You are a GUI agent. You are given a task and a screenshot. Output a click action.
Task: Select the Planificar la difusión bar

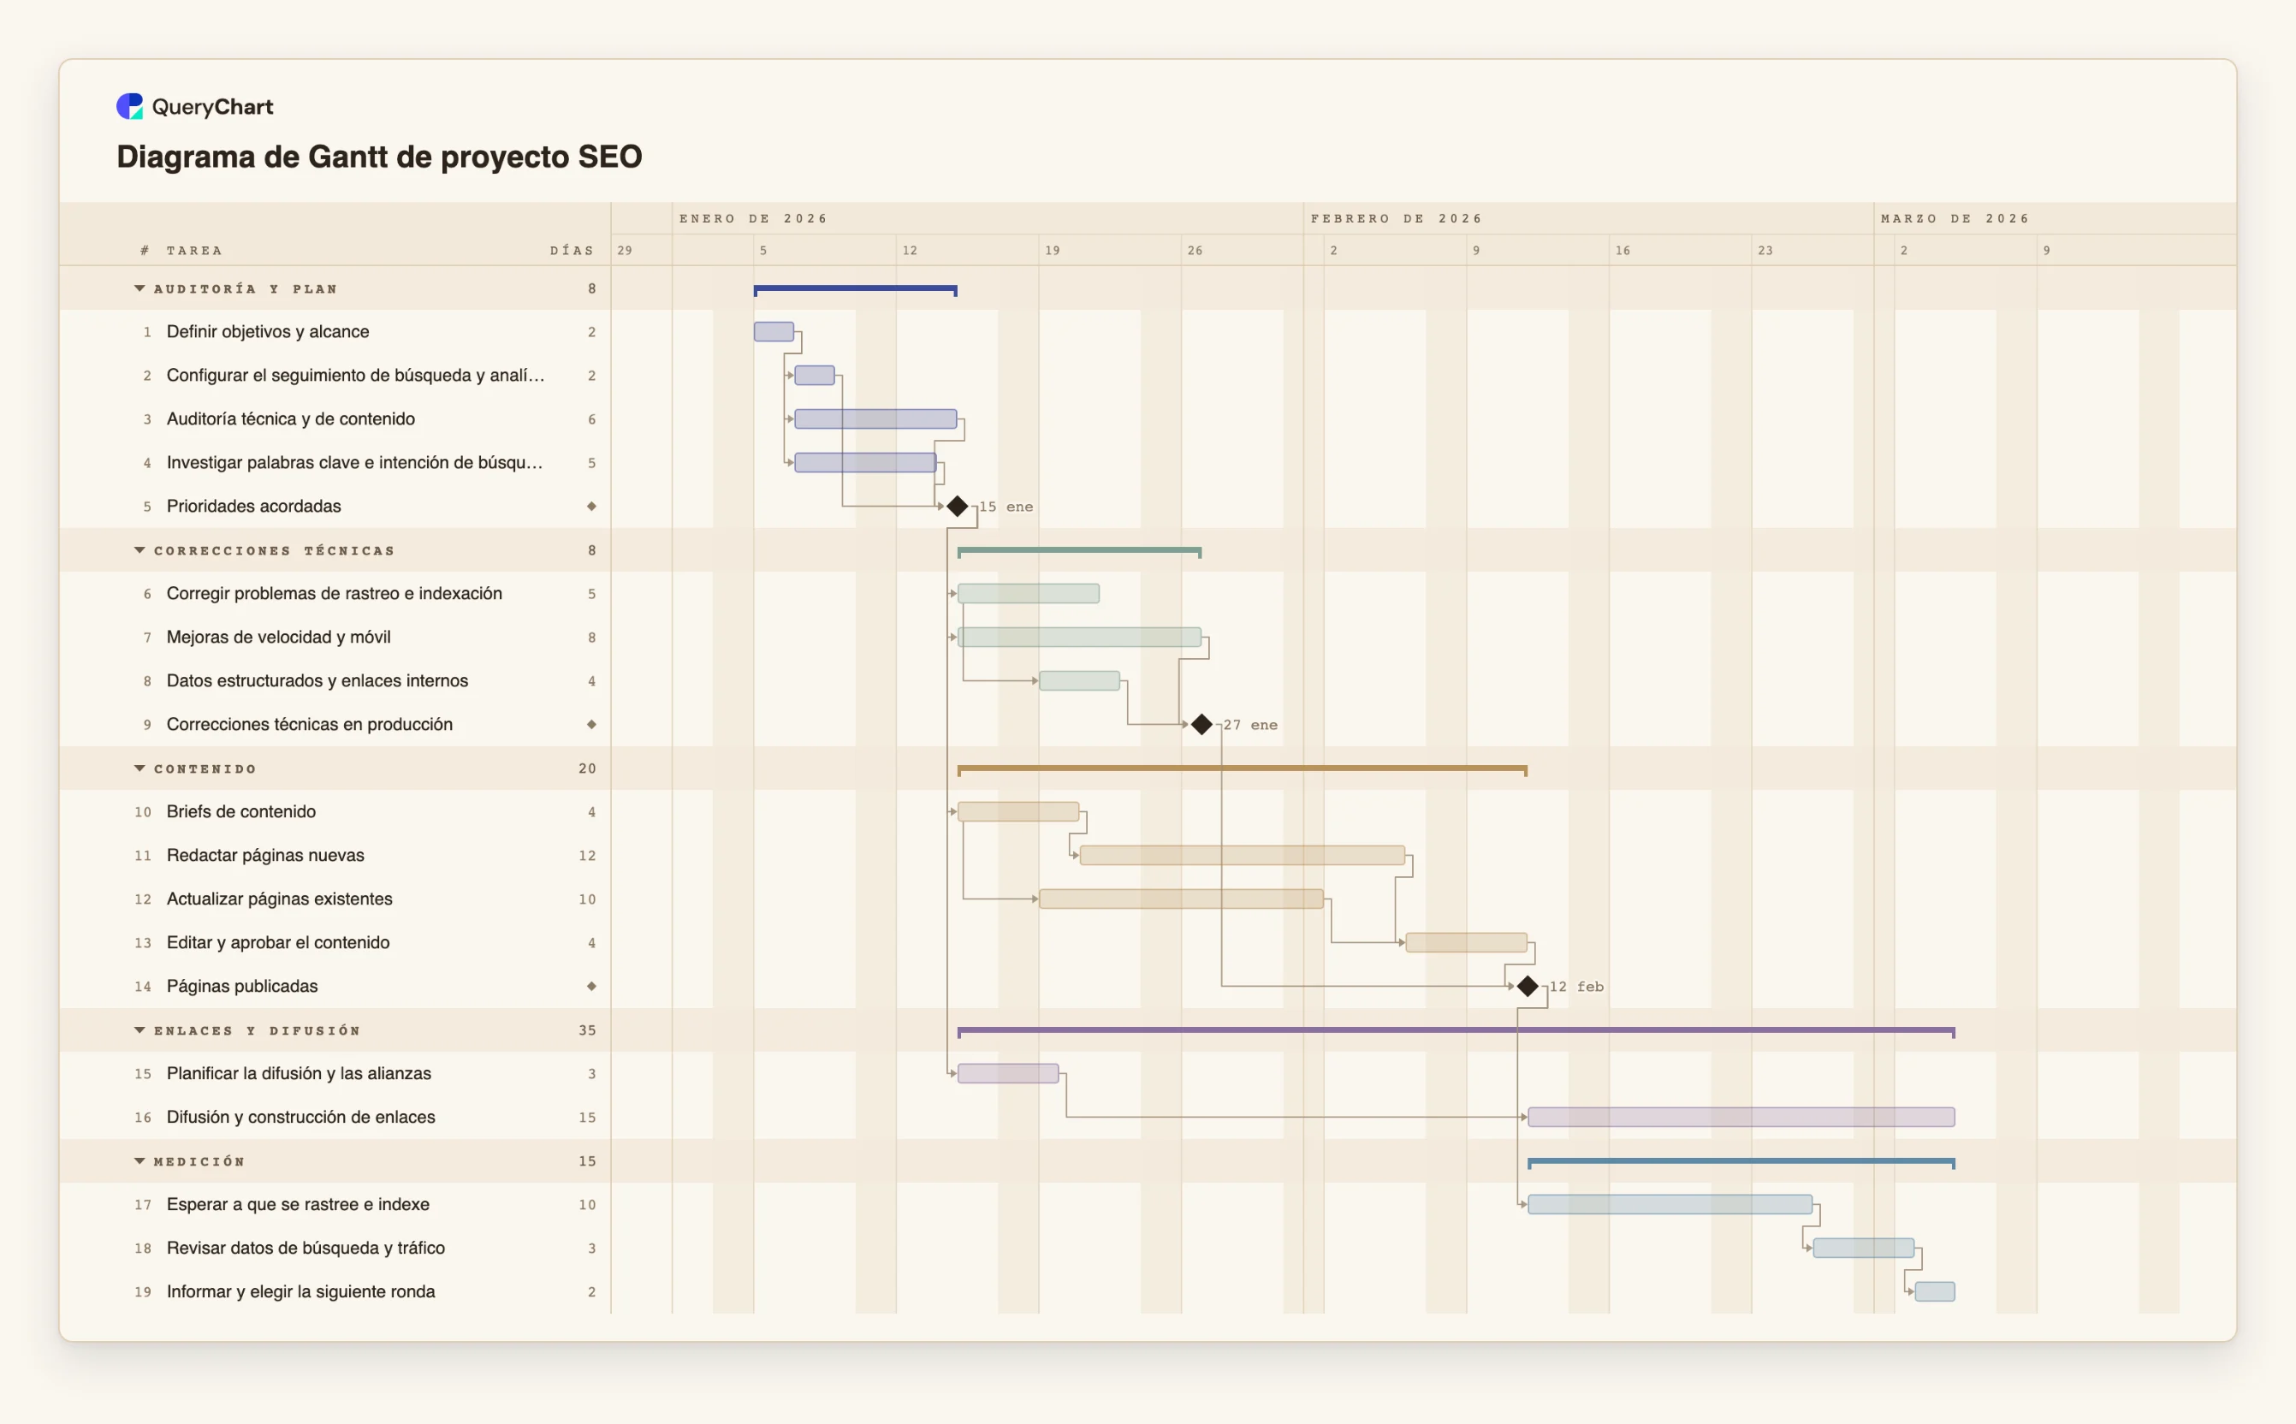click(x=1008, y=1074)
